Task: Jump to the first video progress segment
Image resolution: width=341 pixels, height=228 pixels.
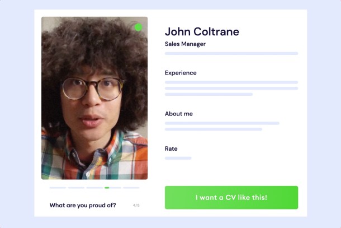Action: (x=58, y=188)
